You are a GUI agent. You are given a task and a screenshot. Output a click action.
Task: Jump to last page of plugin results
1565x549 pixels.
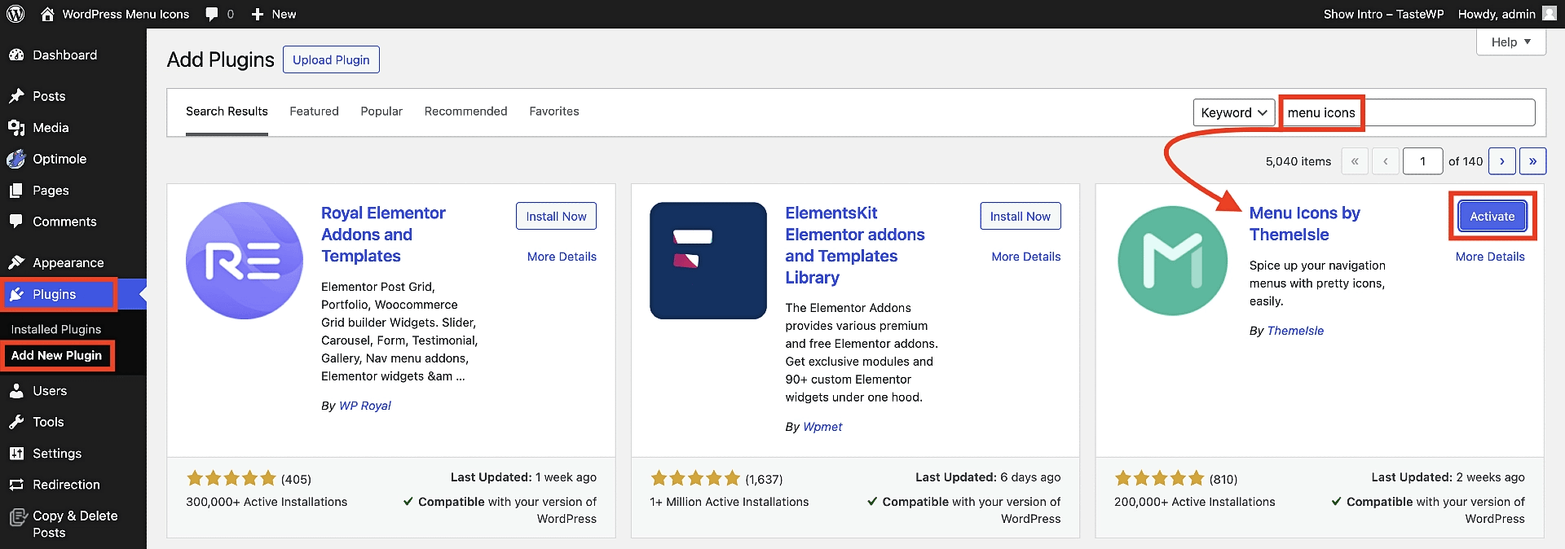(x=1533, y=161)
